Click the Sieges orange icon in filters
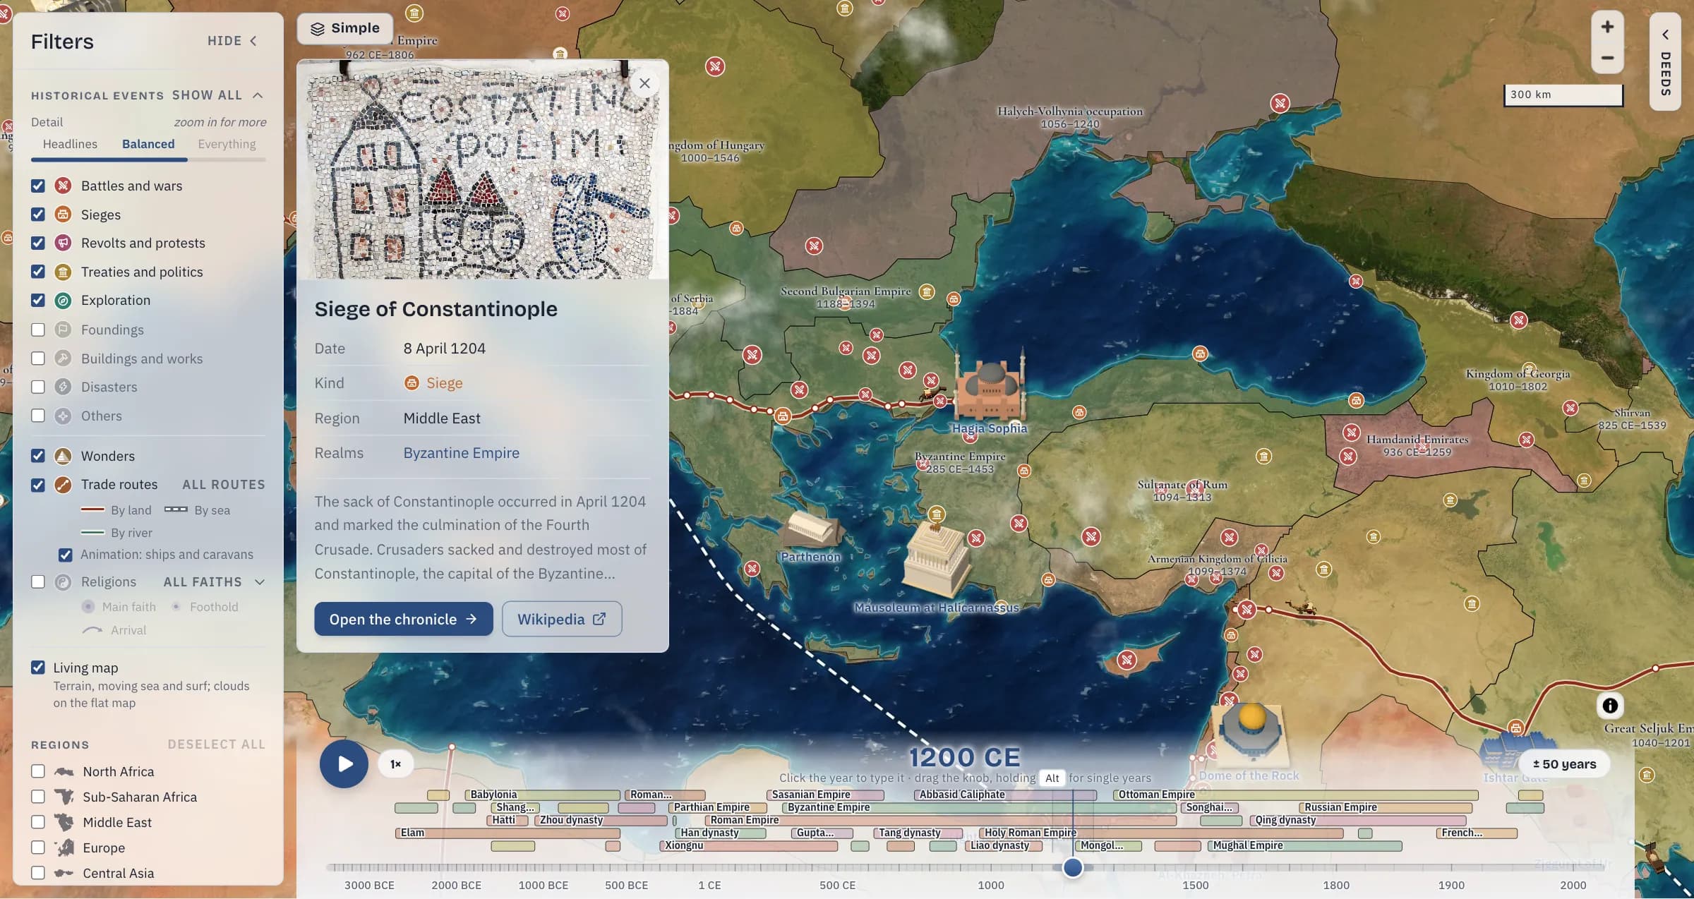 coord(63,215)
